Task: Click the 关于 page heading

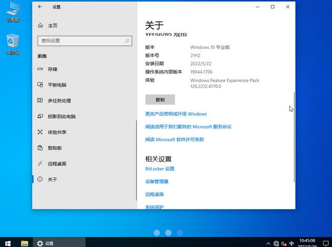Action: coord(154,25)
